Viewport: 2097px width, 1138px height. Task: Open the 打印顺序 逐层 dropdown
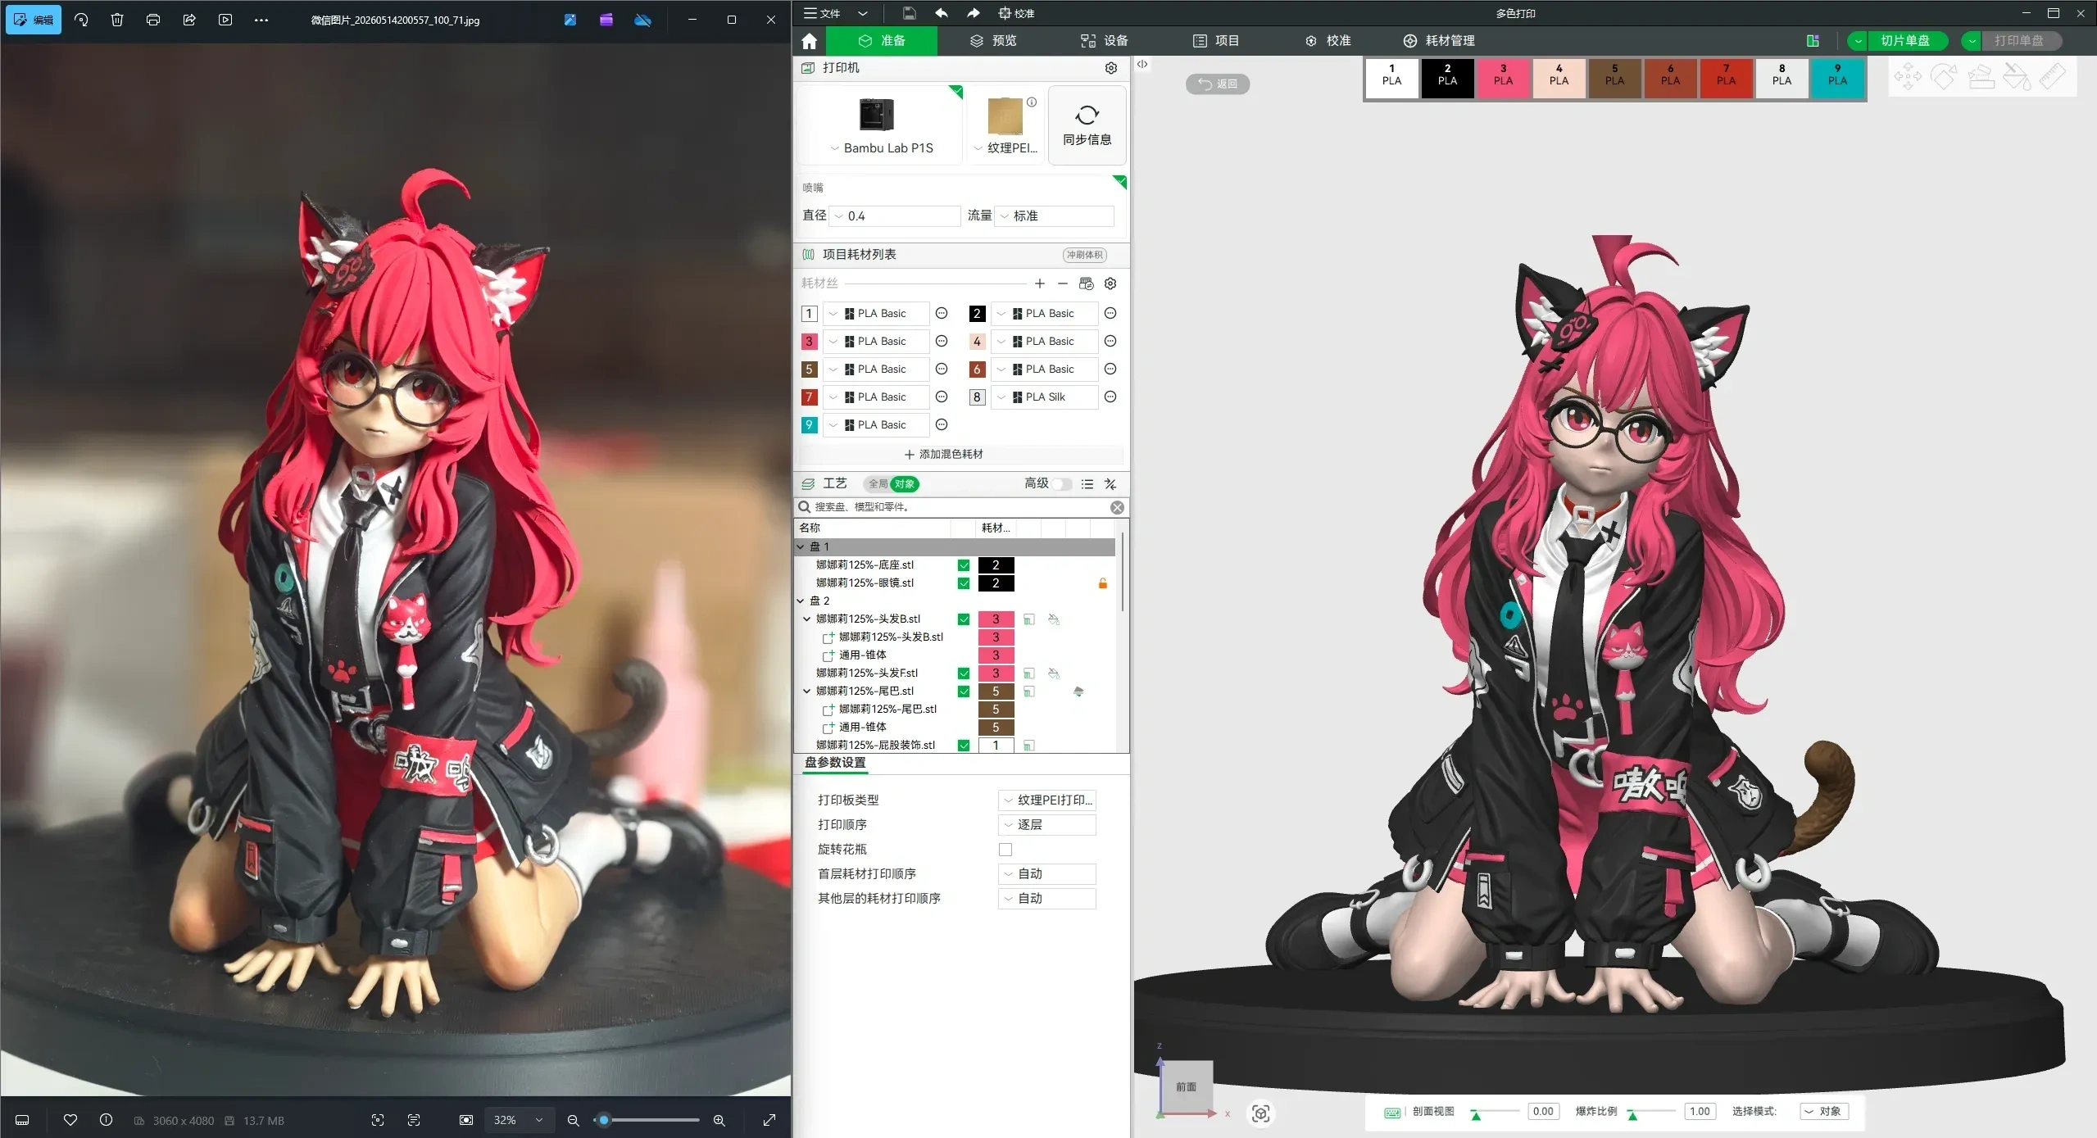1047,825
